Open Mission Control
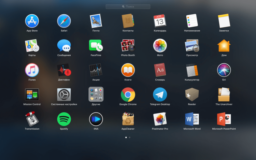The width and height of the screenshot is (256, 160). tap(32, 94)
